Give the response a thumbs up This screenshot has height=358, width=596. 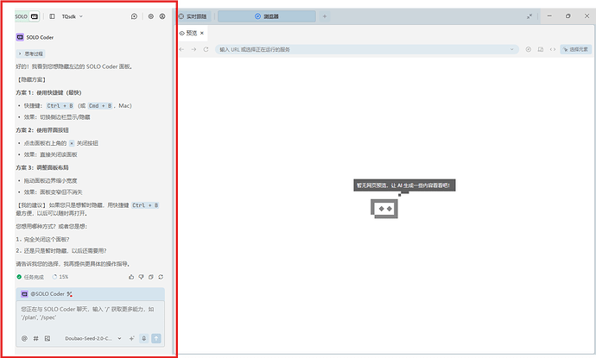pyautogui.click(x=131, y=277)
